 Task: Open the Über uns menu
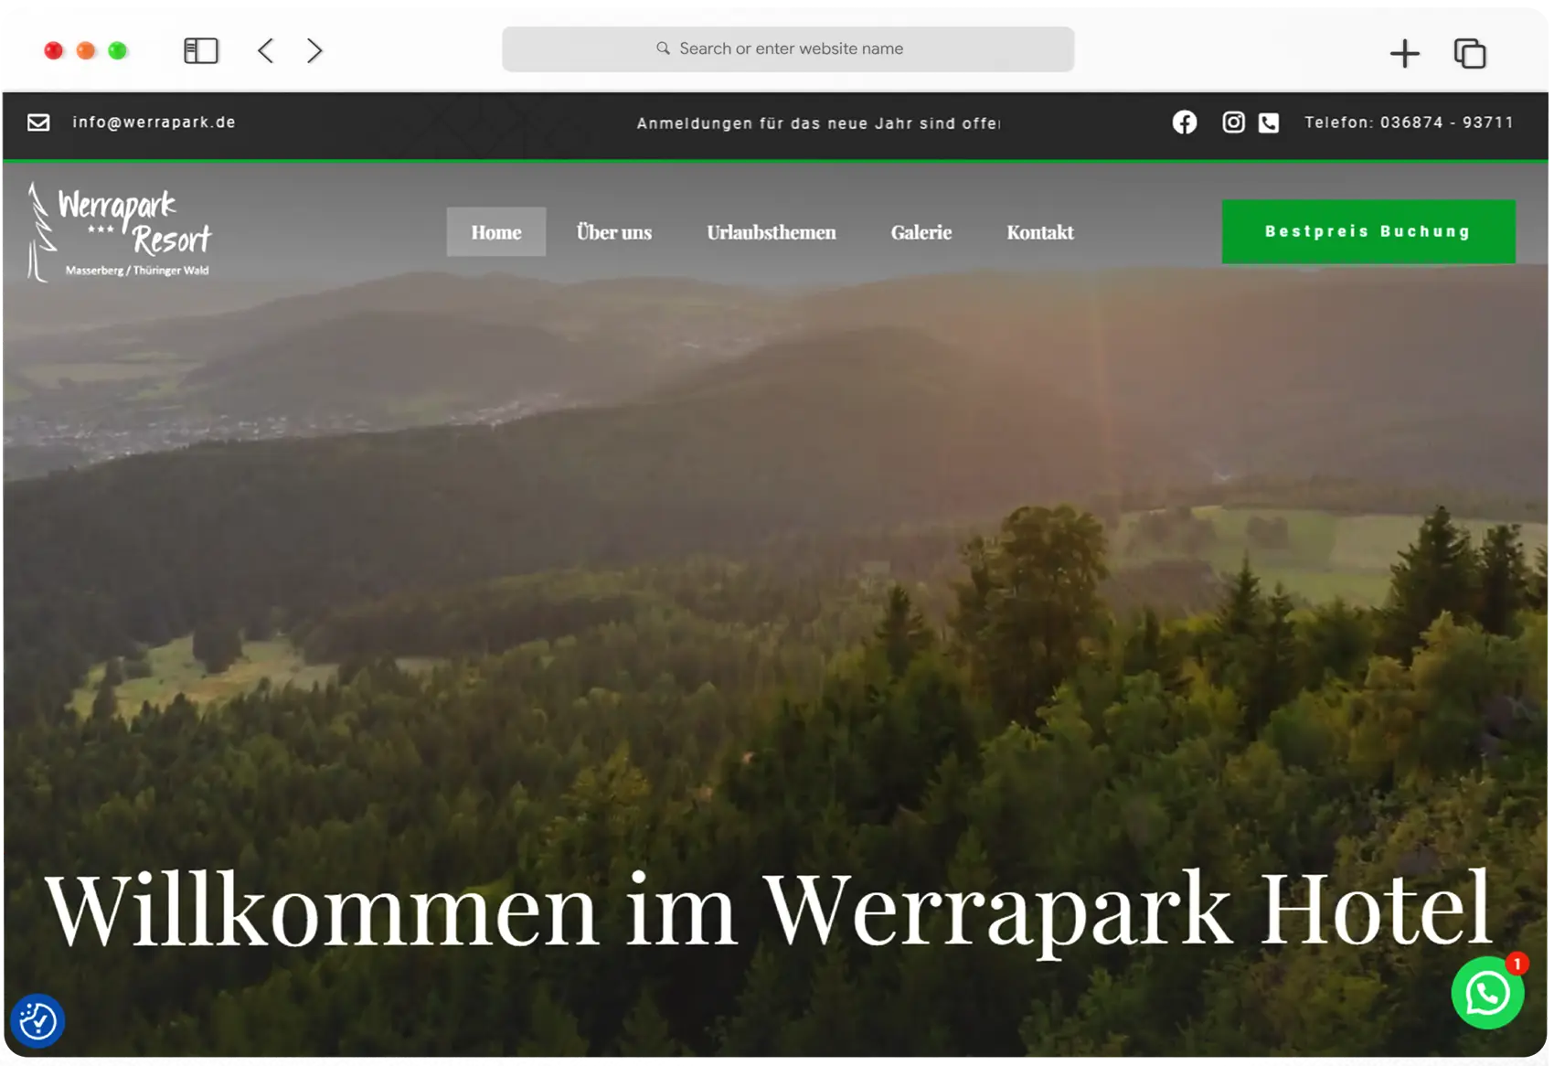pos(614,232)
